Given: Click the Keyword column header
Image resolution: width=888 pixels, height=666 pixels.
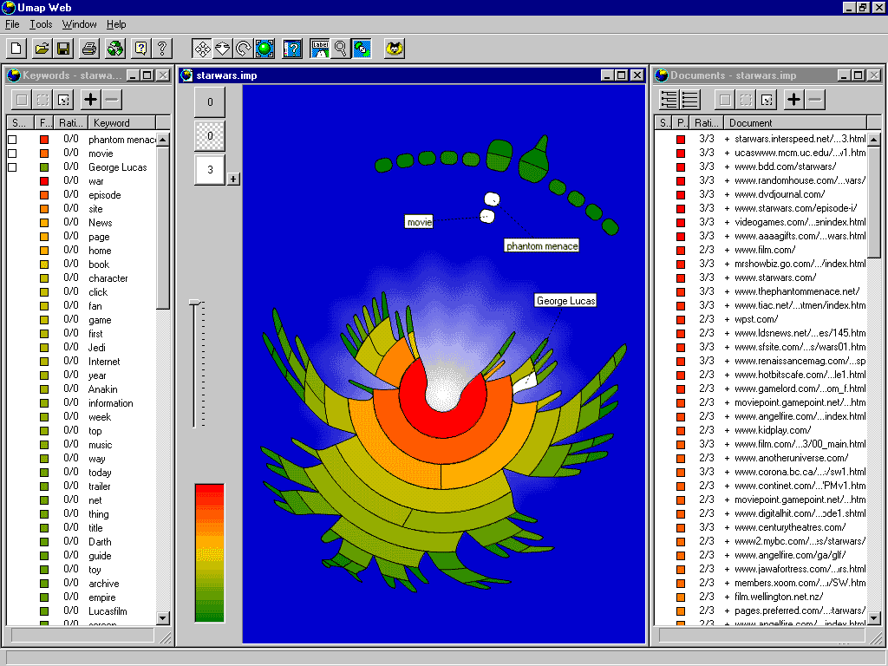Looking at the screenshot, I should (121, 123).
